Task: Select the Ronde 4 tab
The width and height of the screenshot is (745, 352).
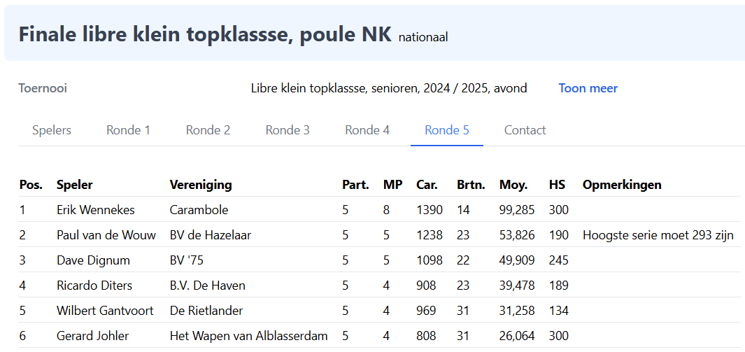Action: tap(367, 130)
